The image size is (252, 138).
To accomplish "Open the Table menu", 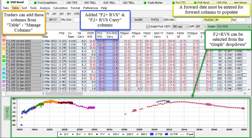I will (15, 8).
